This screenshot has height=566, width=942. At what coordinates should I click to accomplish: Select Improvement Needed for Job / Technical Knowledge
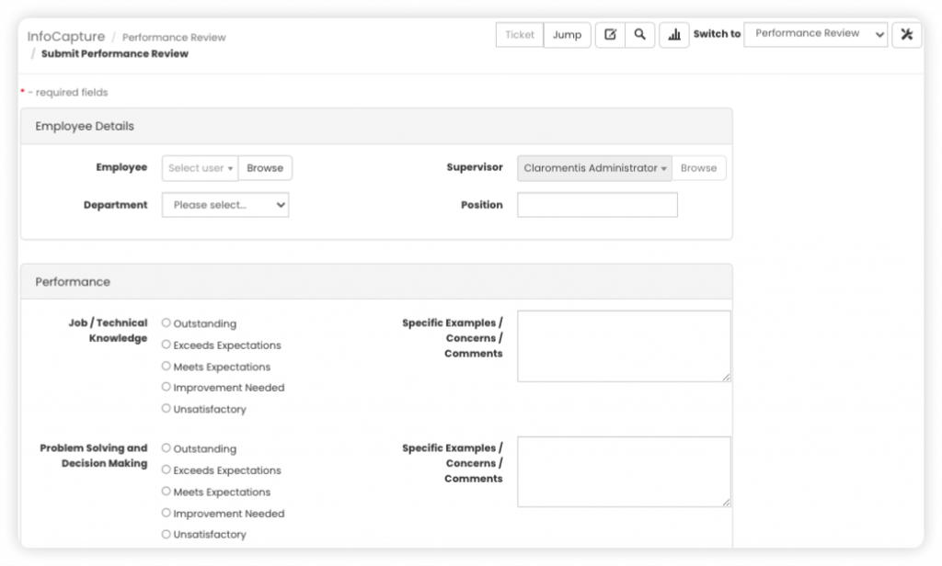(167, 387)
